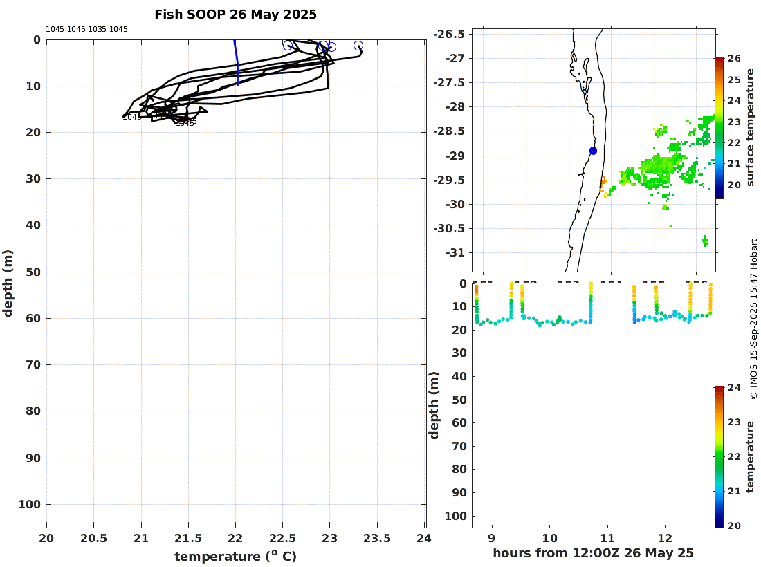Click the blue vertical profile line near 22 °C

pyautogui.click(x=237, y=62)
